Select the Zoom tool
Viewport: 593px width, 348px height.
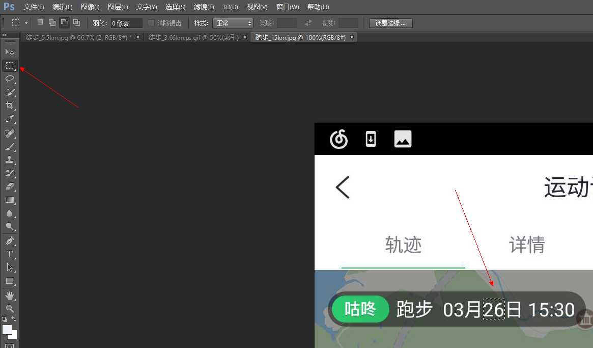coord(10,308)
